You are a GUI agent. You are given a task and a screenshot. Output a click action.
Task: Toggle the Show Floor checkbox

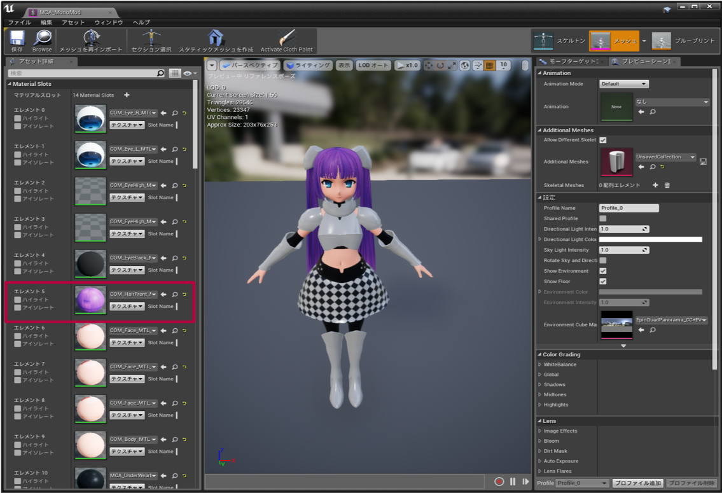603,281
